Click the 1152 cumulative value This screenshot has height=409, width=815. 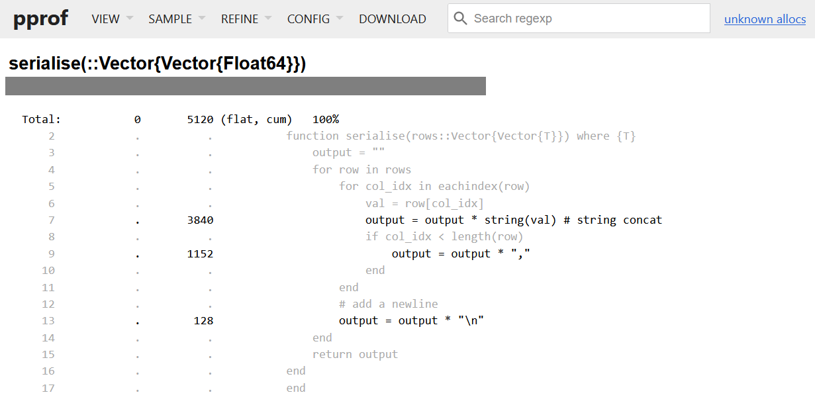[x=200, y=254]
